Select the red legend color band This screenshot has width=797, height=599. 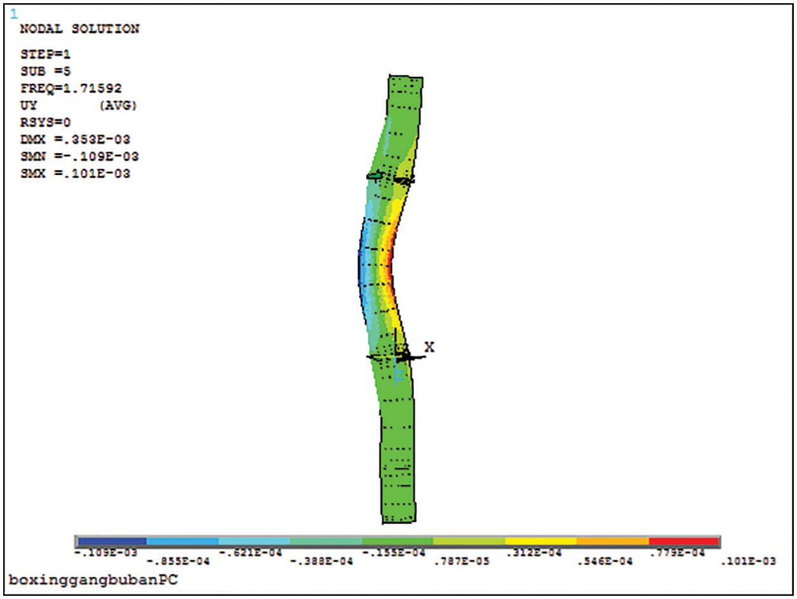pos(683,541)
